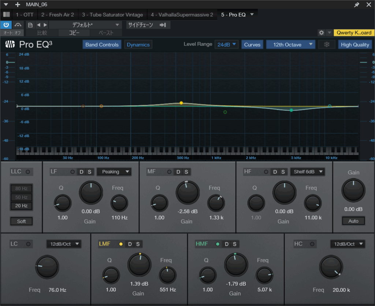Image resolution: width=375 pixels, height=306 pixels.
Task: Turn on the HC filter toggle
Action: [312, 244]
